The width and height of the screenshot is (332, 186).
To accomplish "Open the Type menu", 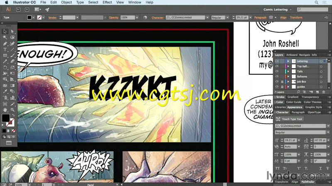I will tap(80, 2).
